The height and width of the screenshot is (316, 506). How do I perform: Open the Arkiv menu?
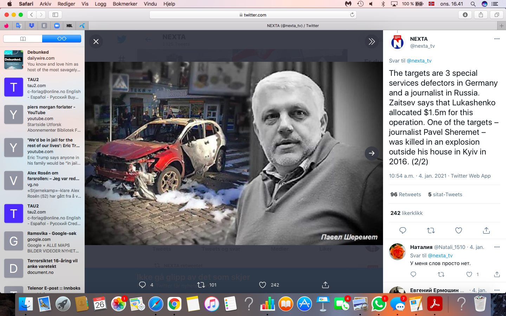click(x=46, y=4)
